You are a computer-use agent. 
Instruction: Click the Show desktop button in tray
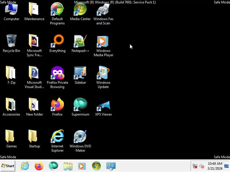tap(227, 166)
